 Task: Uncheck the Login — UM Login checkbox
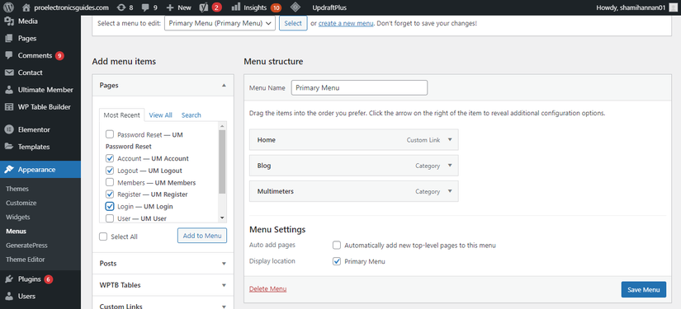point(110,206)
